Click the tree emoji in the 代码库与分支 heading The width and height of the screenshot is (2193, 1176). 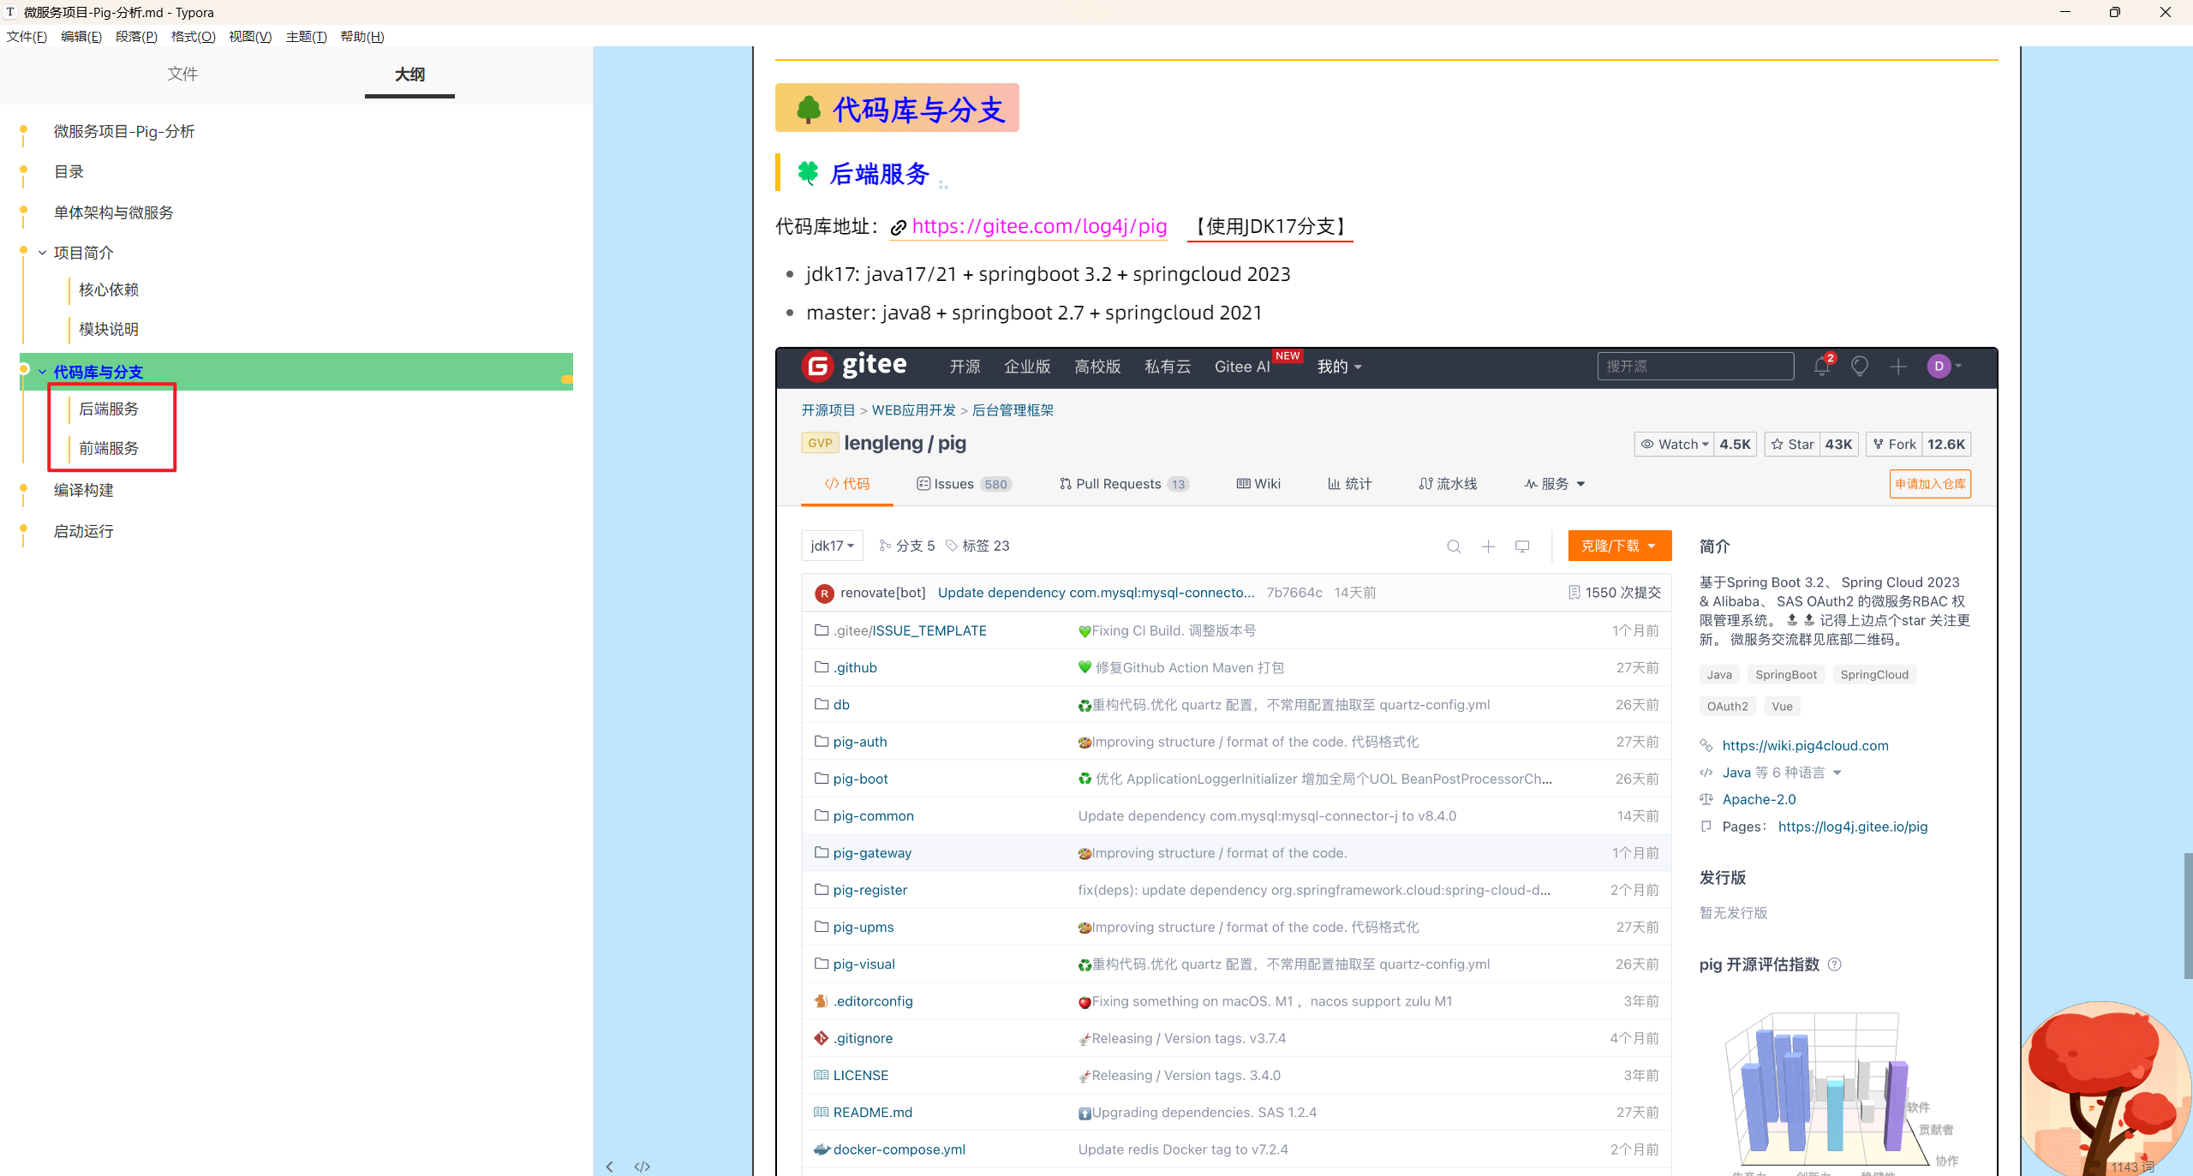[x=808, y=110]
